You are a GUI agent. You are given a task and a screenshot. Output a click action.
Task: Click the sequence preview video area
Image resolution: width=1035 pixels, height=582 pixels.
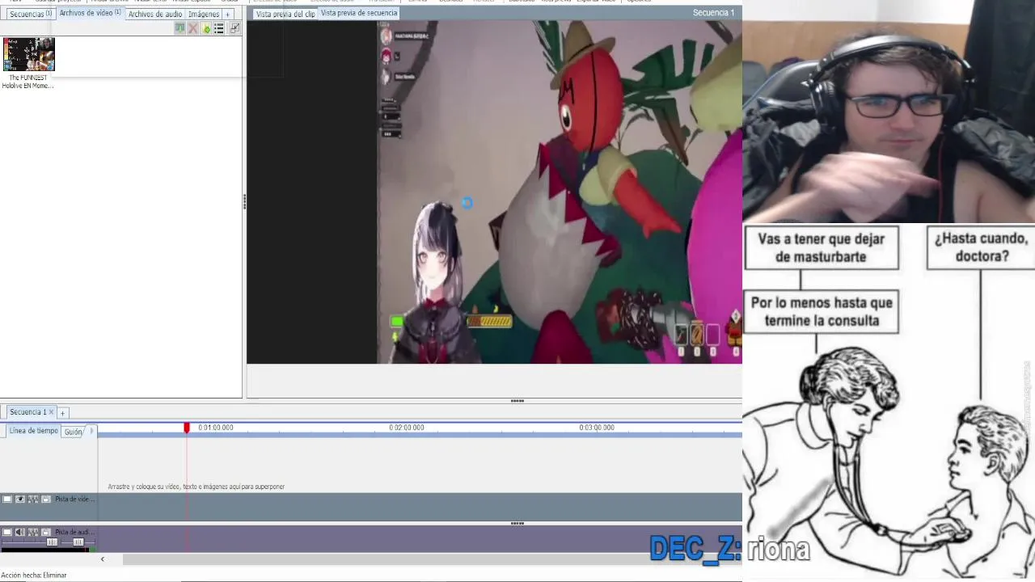(494, 192)
